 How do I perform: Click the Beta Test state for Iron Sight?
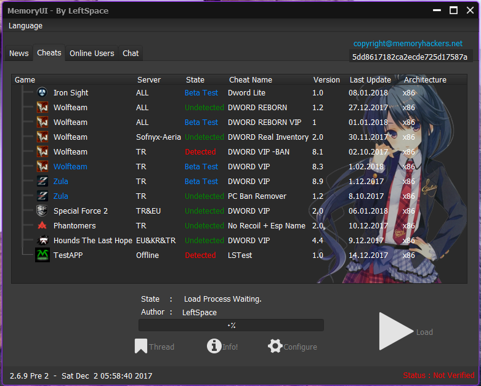[x=201, y=92]
